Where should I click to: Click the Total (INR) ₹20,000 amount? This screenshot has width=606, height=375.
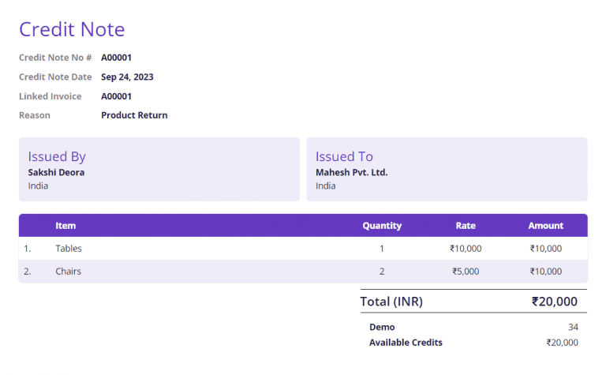555,302
